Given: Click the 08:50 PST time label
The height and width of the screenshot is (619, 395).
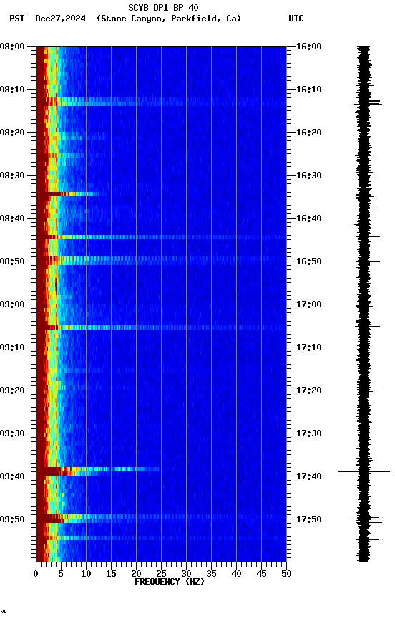Looking at the screenshot, I should point(12,261).
